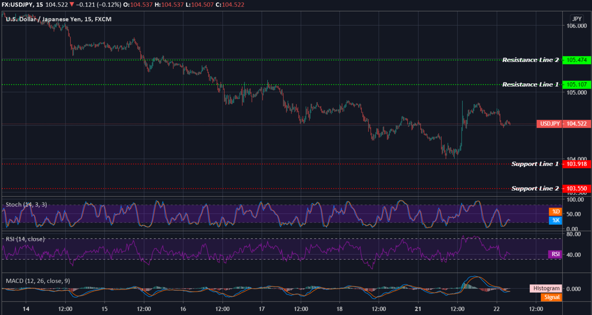
Task: Click the Resistance Line 2 label
Action: click(x=530, y=60)
